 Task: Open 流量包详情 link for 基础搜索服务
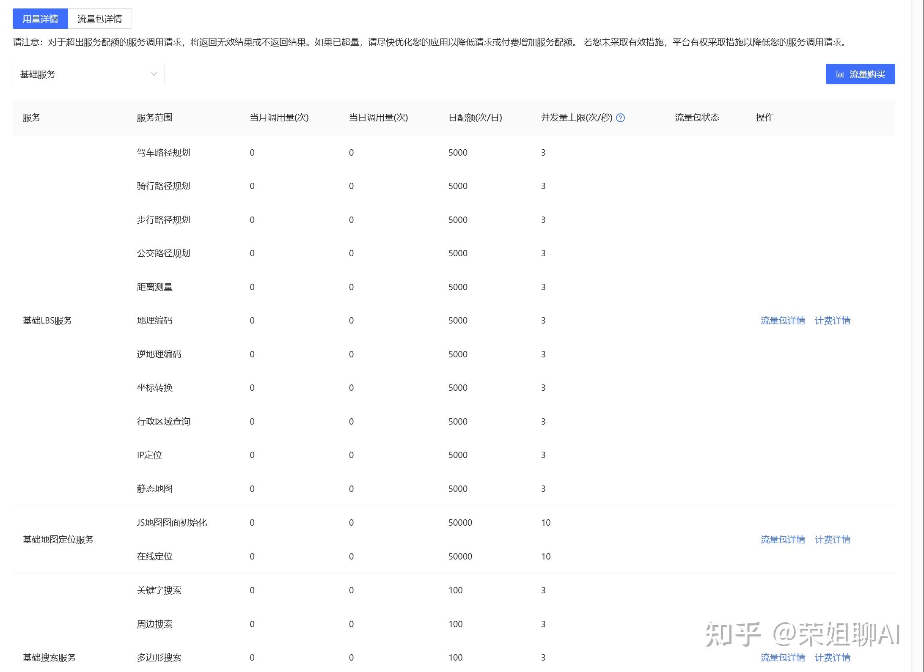pyautogui.click(x=782, y=658)
